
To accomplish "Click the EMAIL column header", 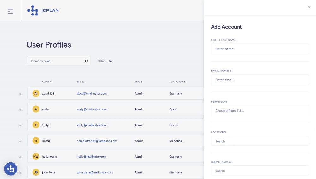I will pyautogui.click(x=80, y=82).
